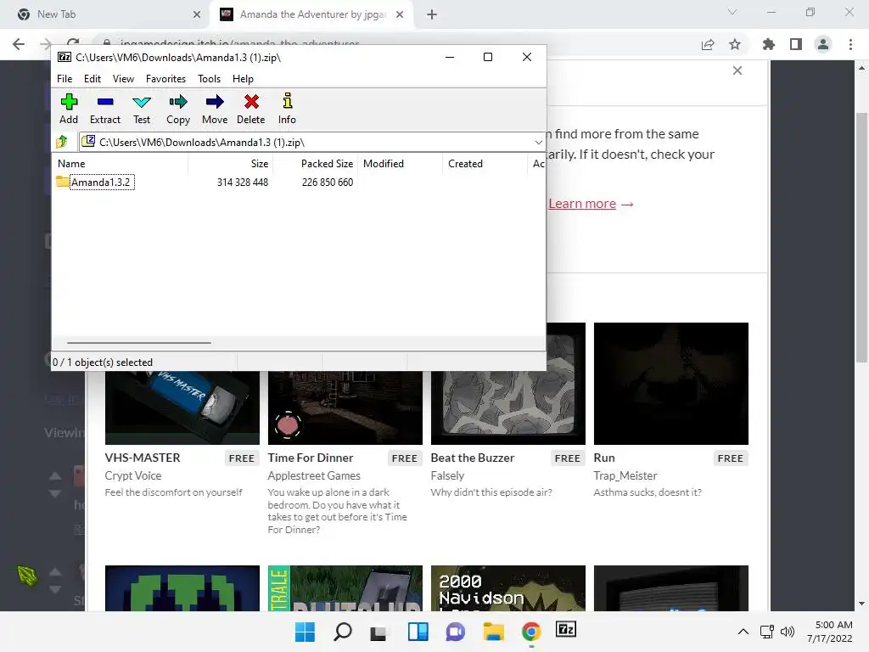
Task: Open the Time For Dinner game link
Action: click(311, 458)
